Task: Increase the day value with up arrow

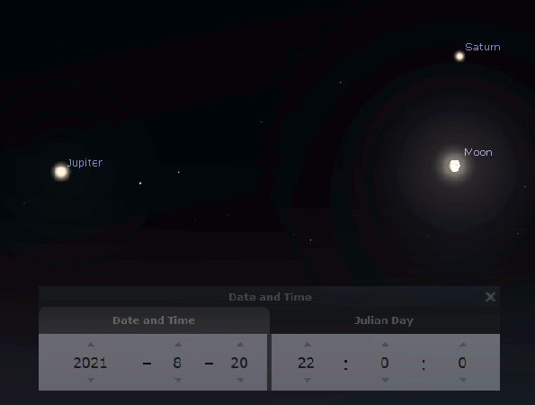Action: 240,345
